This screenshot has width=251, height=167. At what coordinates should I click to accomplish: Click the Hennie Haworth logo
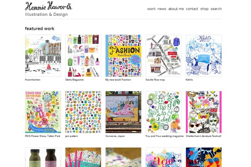click(49, 6)
